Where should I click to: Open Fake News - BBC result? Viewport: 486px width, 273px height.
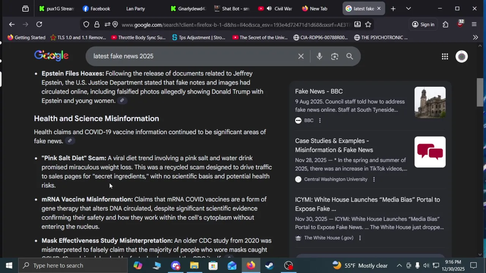(x=319, y=91)
